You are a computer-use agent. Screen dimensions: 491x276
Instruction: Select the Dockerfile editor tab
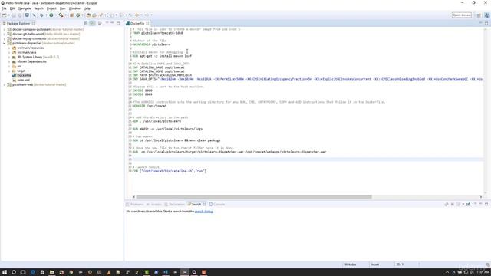pos(137,24)
